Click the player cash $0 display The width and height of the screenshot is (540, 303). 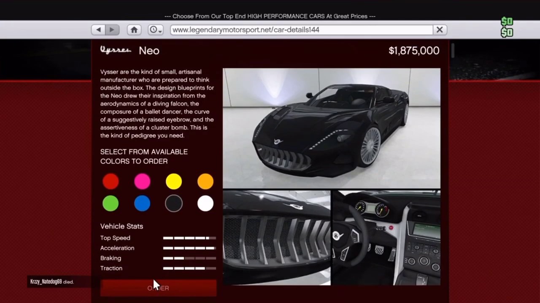[507, 27]
